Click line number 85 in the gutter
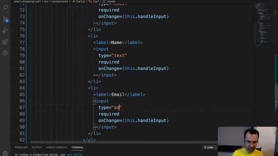 coord(22,94)
